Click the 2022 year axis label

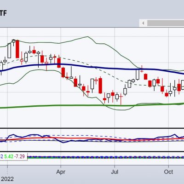pos(7,179)
